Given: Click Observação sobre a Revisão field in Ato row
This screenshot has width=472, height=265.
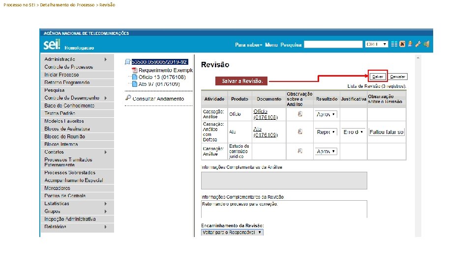Looking at the screenshot, I should pos(386,132).
